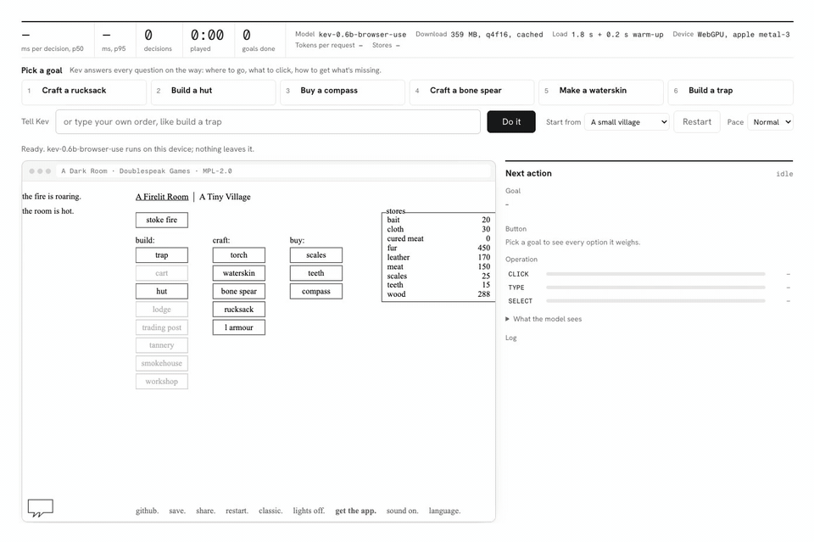The image size is (814, 542).
Task: Open the language. footer menu
Action: point(444,511)
